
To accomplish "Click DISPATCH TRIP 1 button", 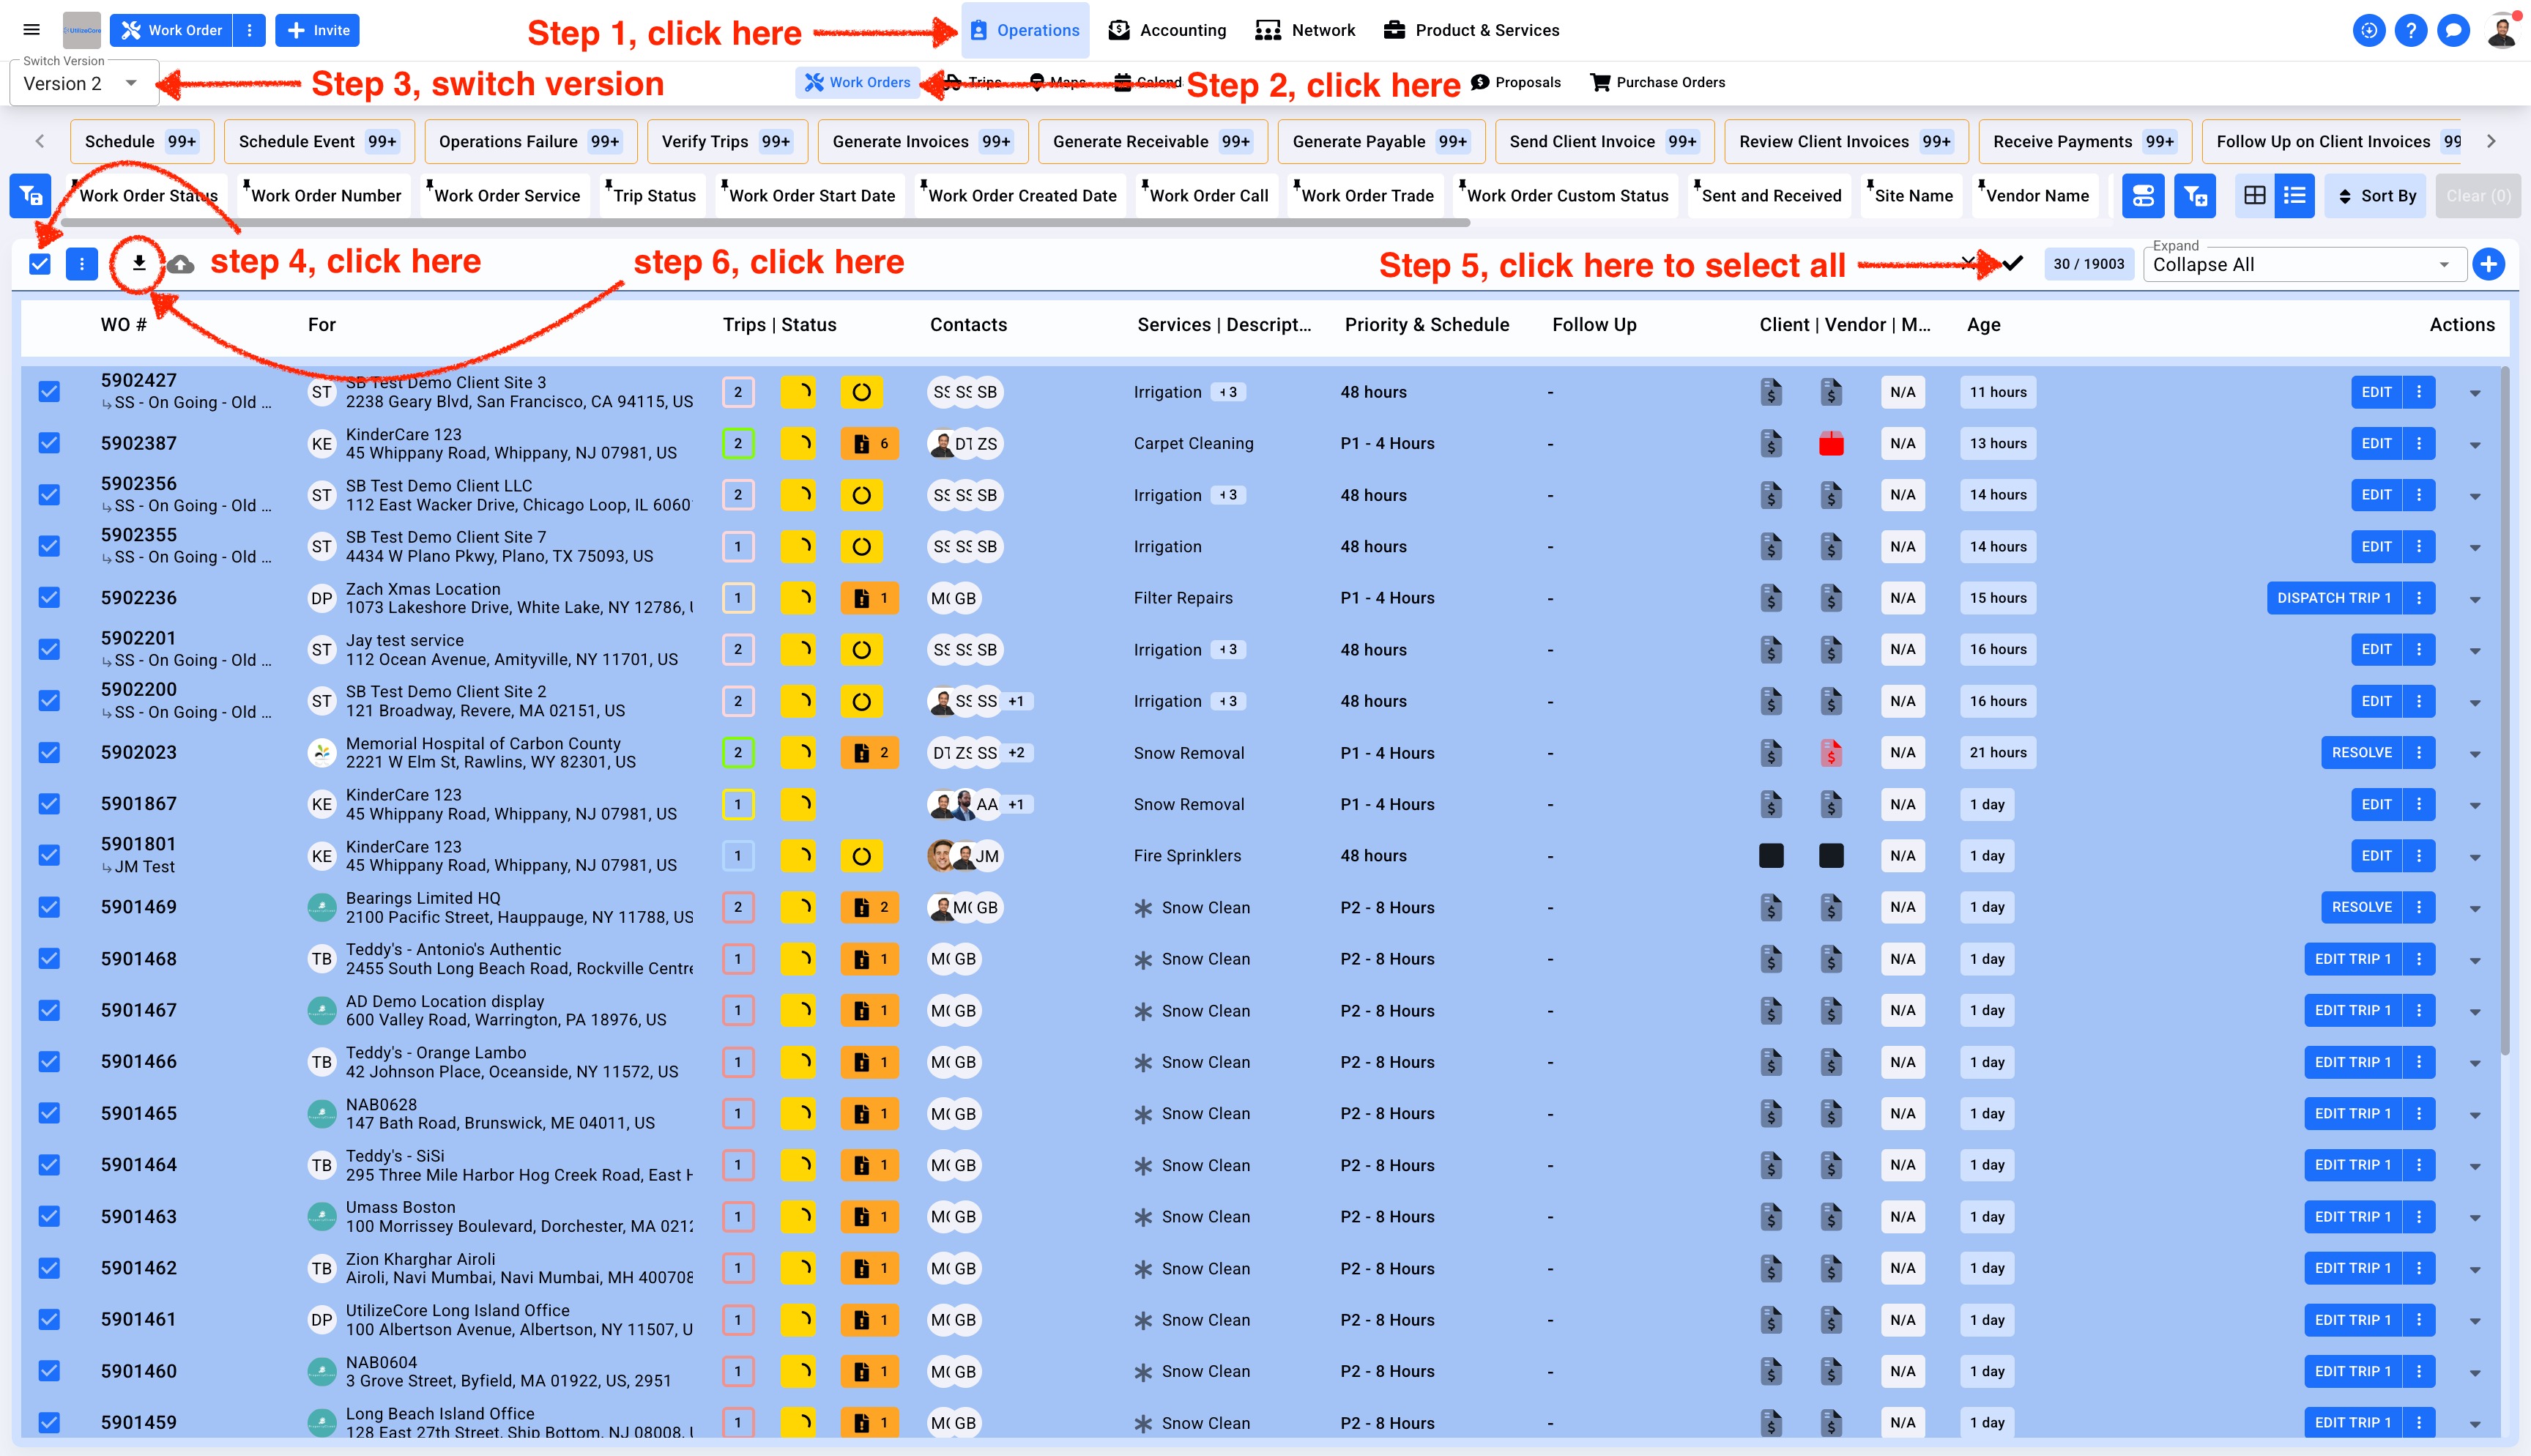I will pos(2333,598).
